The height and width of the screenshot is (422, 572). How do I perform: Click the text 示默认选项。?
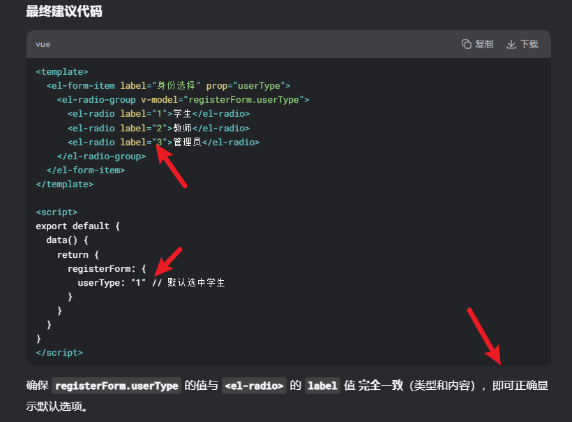click(57, 407)
